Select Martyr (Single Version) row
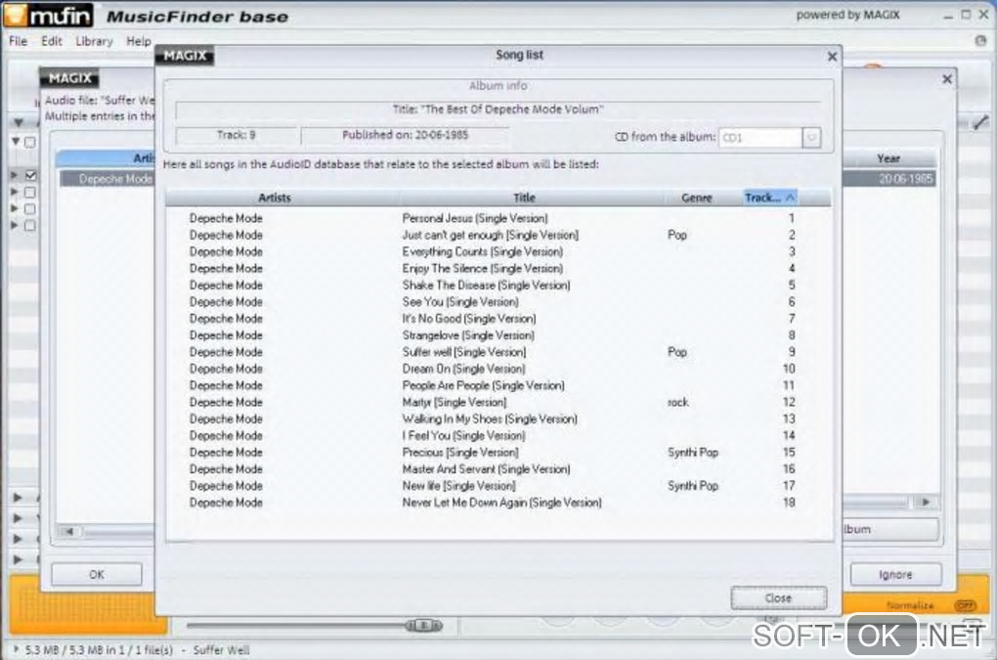 tap(498, 402)
